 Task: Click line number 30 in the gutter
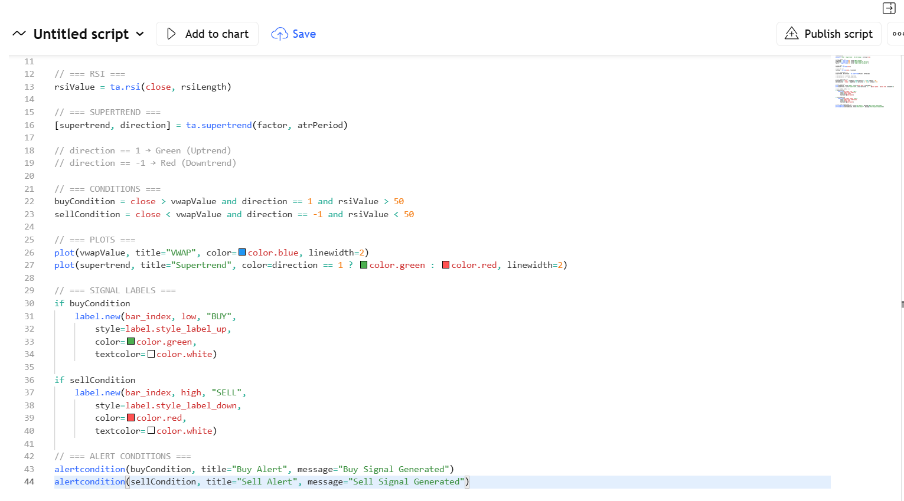[x=29, y=303]
